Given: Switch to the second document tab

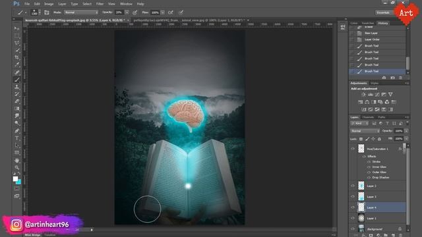Looking at the screenshot, I should 189,20.
